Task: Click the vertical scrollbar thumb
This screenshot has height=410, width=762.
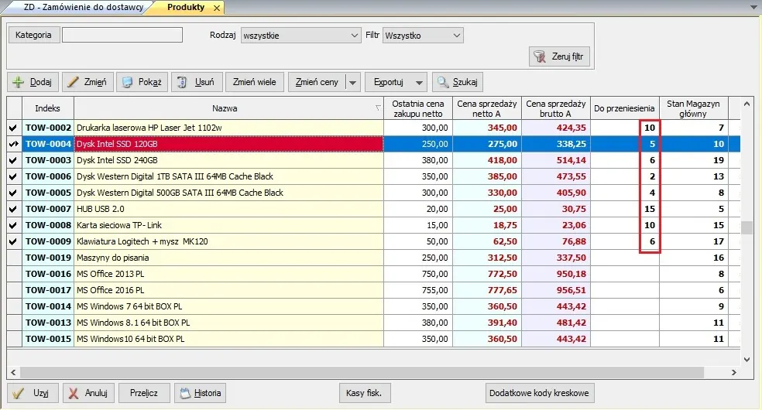Action: 747,227
